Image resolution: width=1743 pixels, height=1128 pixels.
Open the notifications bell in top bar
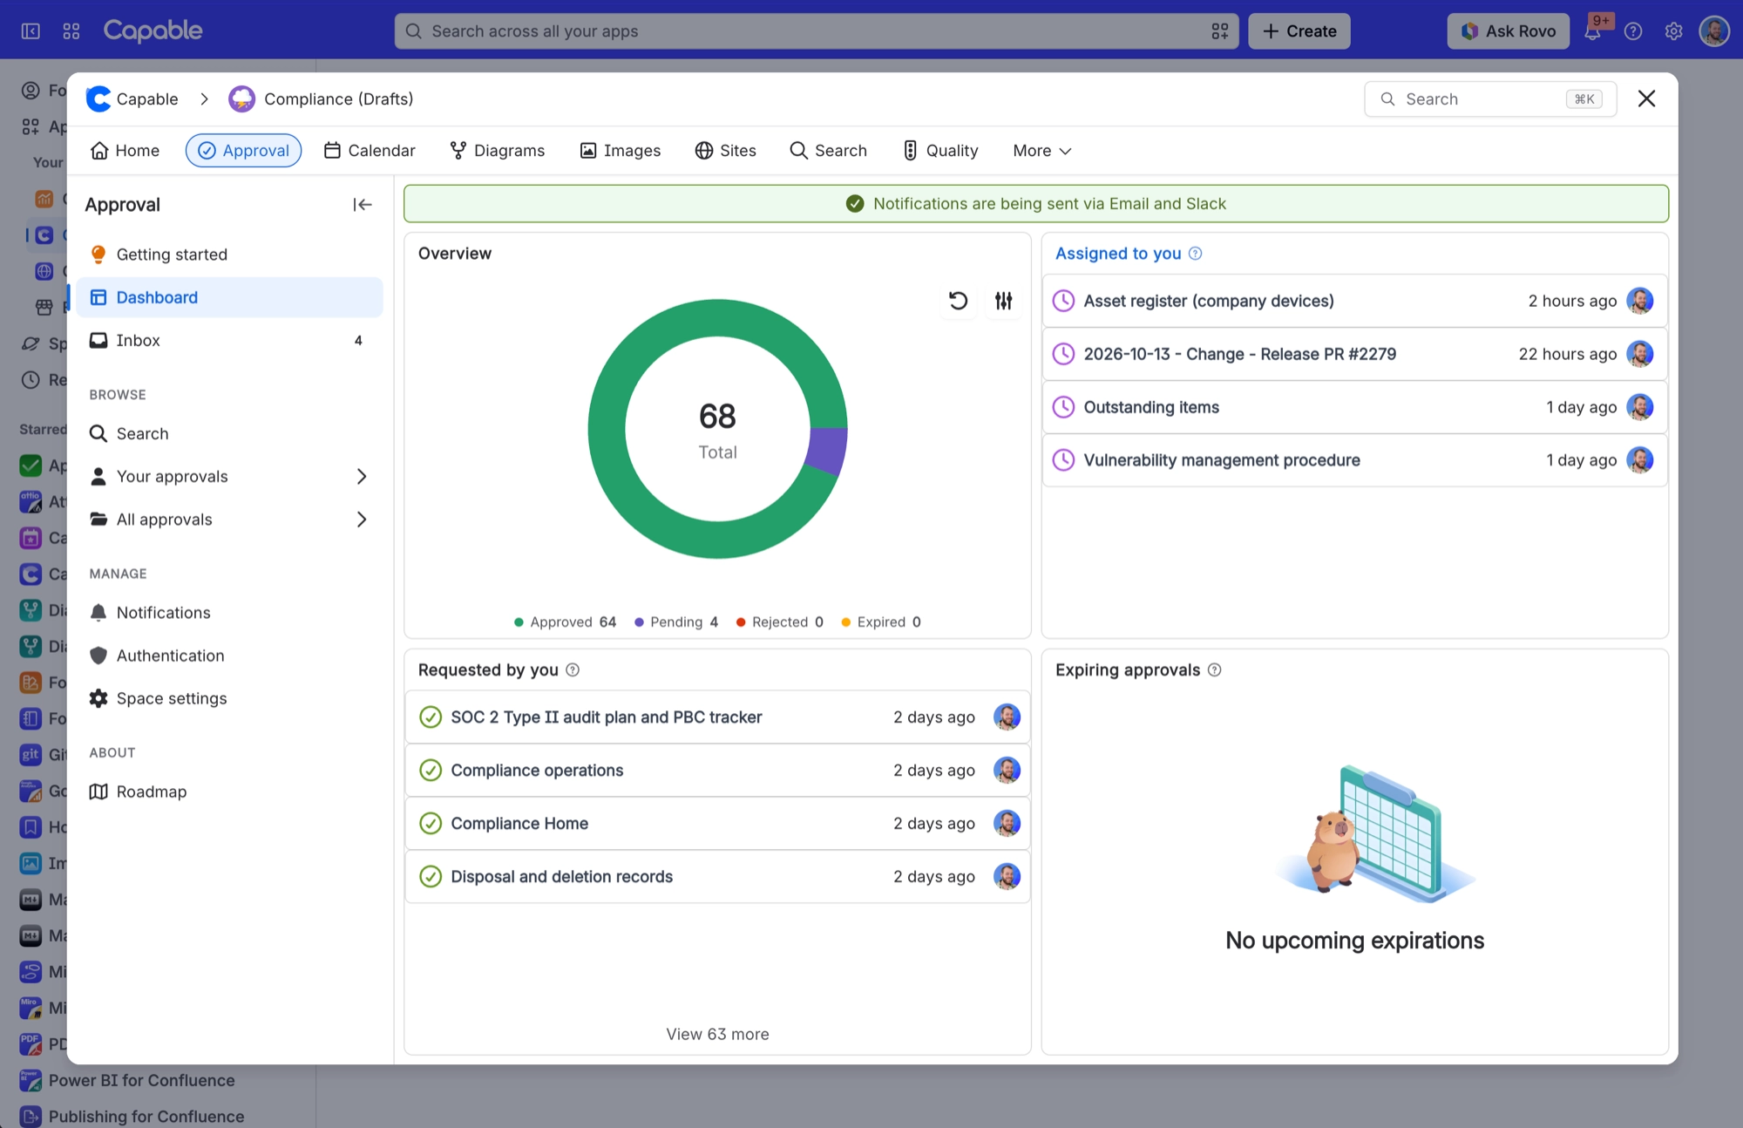(1593, 31)
